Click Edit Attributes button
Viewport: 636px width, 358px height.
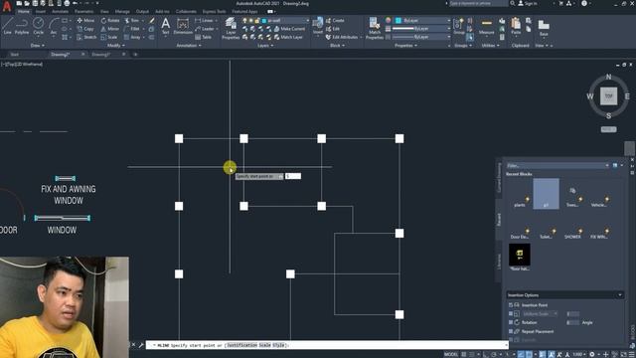[342, 37]
